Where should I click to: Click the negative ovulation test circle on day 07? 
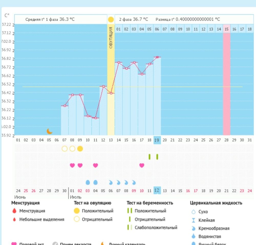click(65, 149)
